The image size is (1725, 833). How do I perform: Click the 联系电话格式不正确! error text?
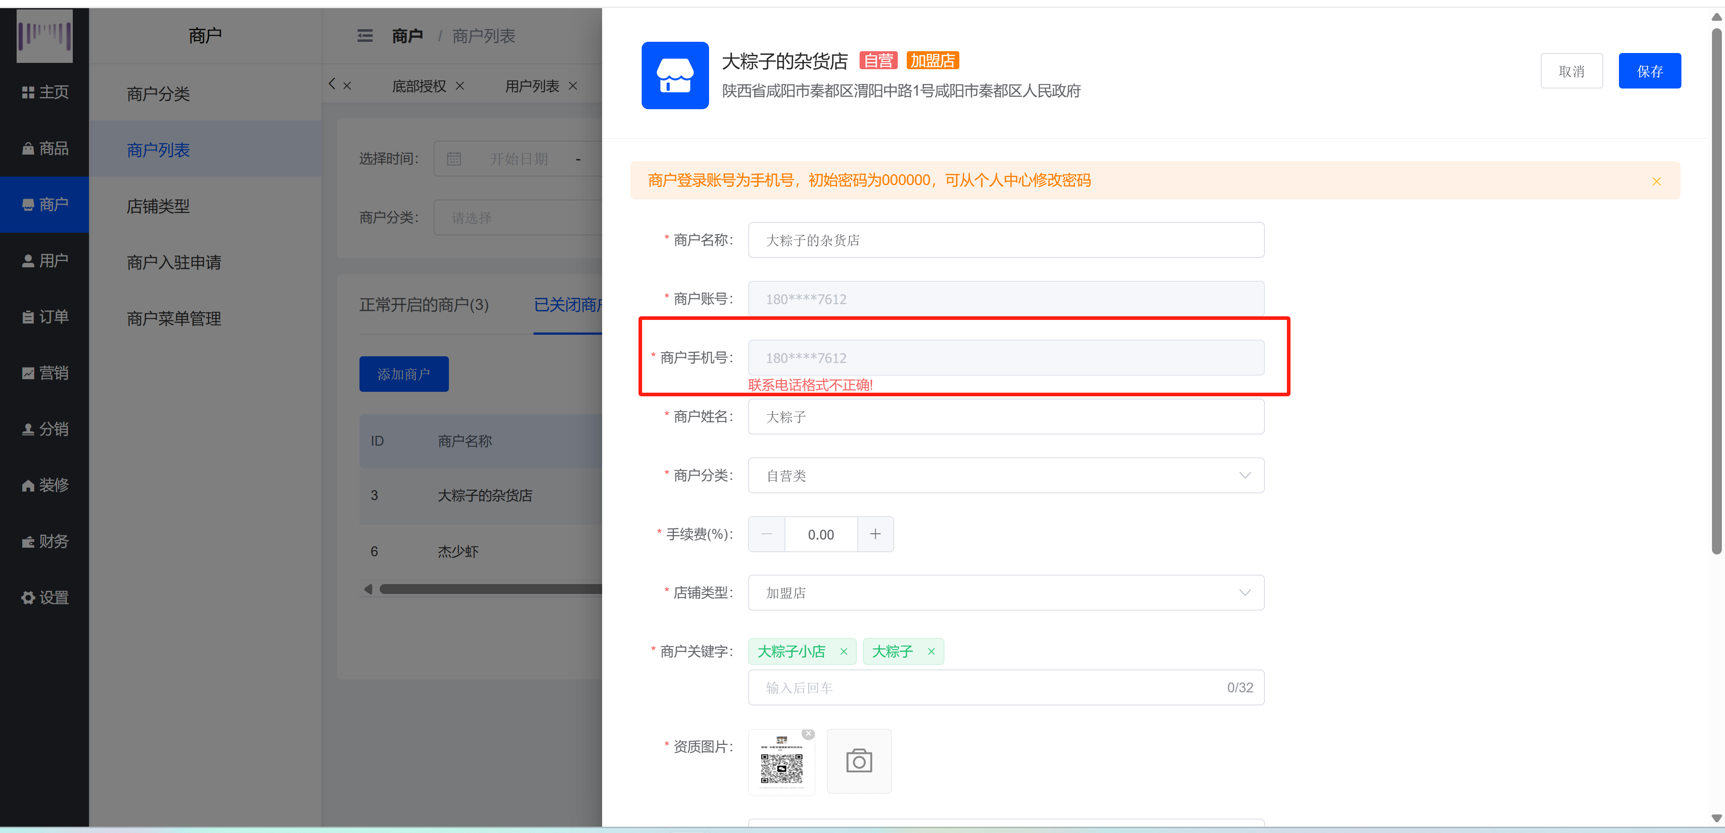click(810, 385)
